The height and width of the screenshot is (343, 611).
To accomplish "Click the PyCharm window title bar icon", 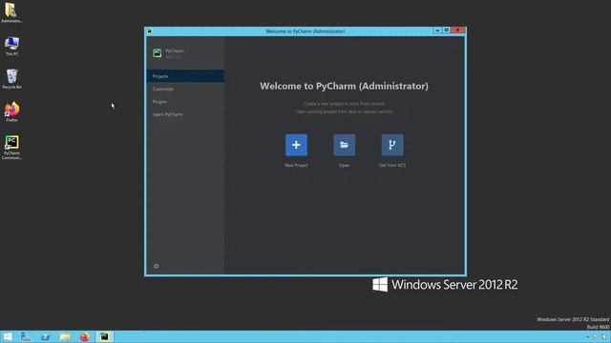I will point(150,31).
